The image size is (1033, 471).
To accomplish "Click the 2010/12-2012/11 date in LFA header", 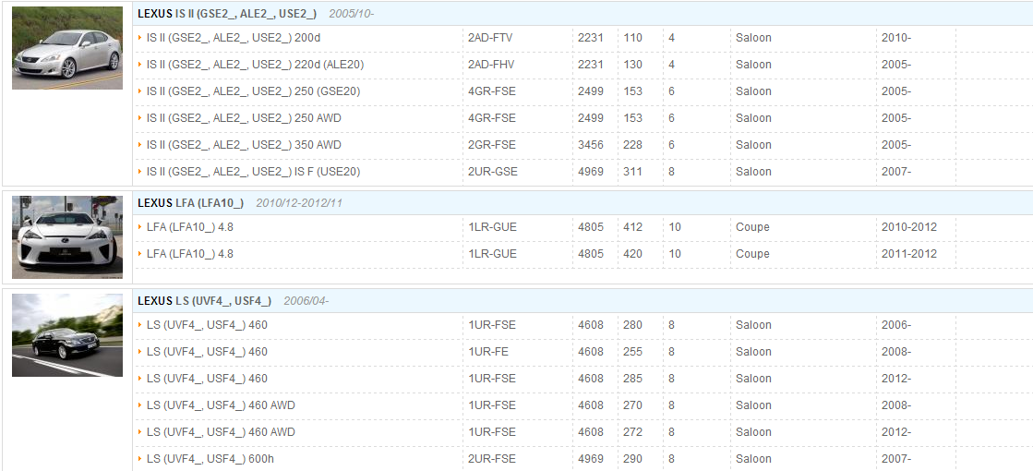I will [x=299, y=203].
